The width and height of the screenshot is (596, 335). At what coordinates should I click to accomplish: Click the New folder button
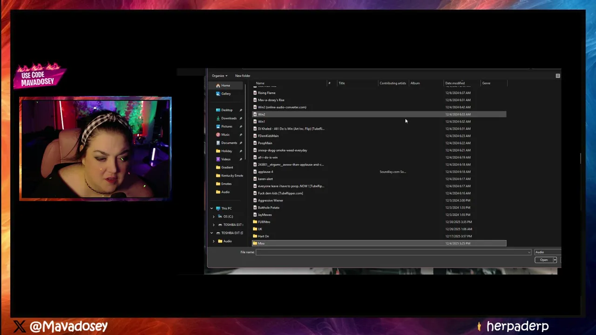click(243, 76)
